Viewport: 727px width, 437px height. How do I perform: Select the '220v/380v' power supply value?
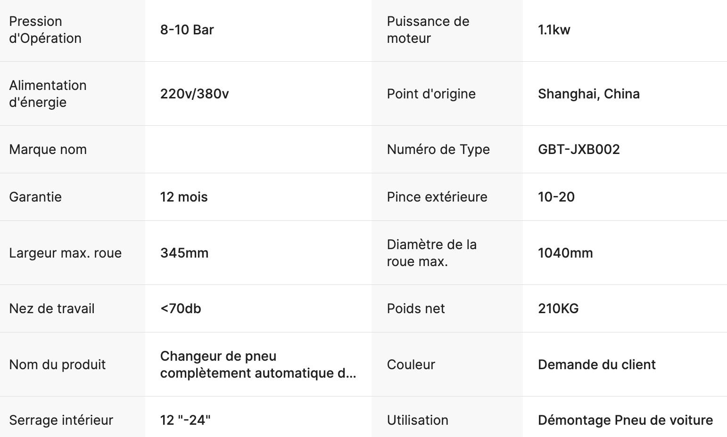(x=194, y=94)
